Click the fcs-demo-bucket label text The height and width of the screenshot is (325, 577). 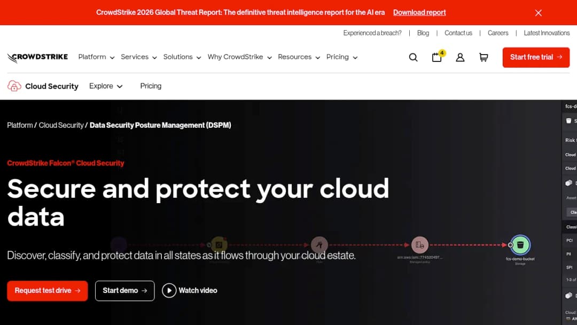[x=520, y=259]
